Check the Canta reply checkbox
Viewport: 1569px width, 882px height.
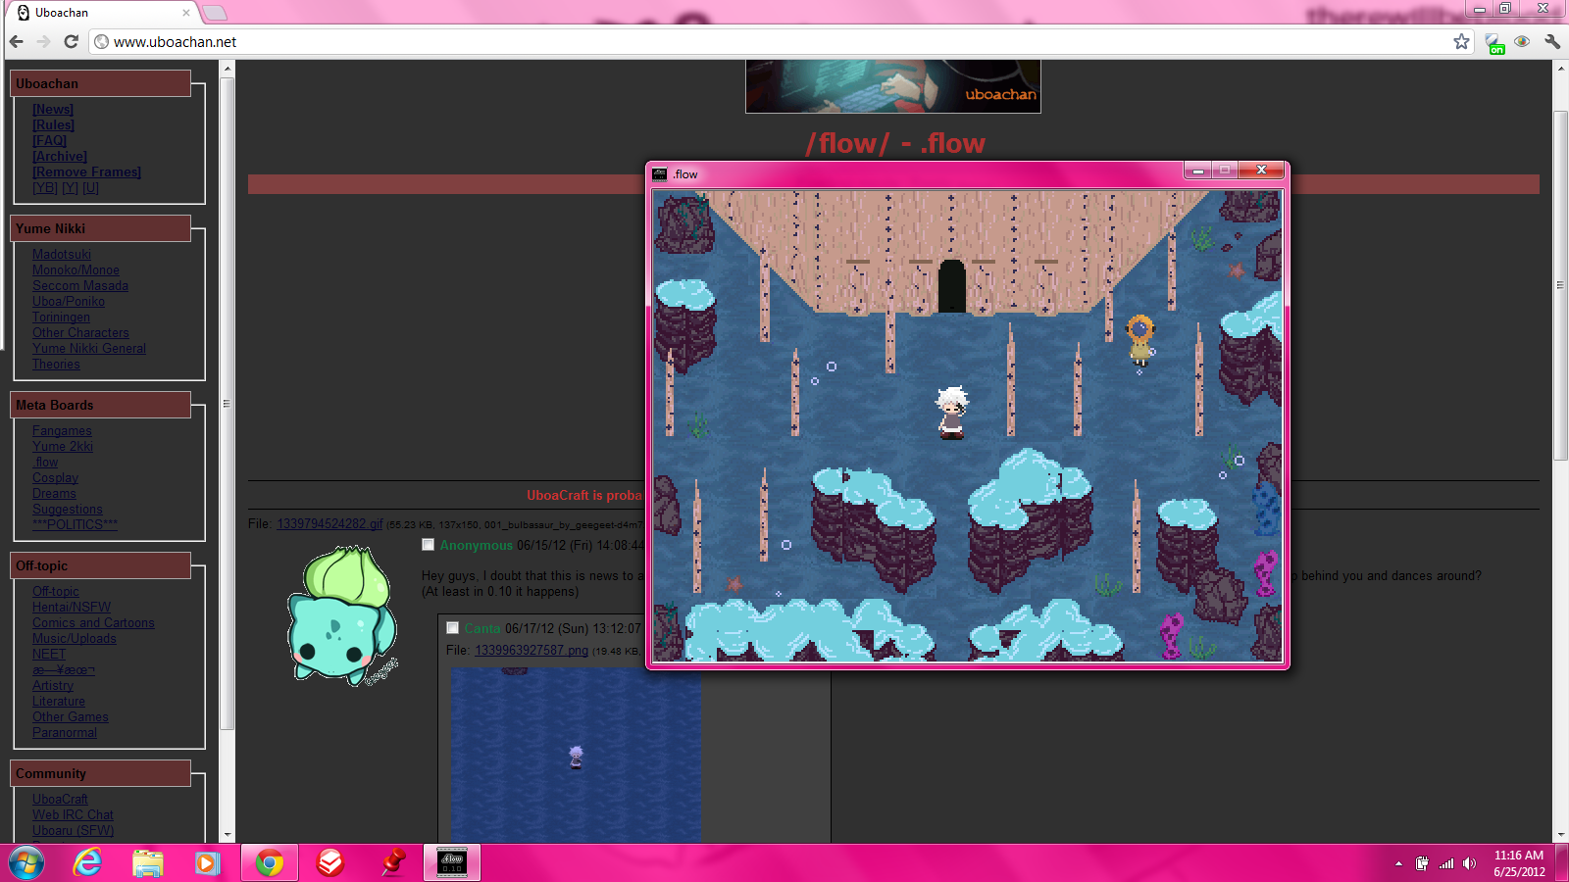(x=452, y=628)
